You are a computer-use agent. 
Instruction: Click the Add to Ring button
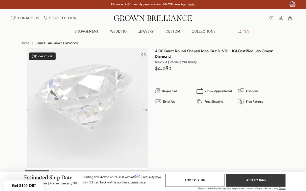coord(195,180)
